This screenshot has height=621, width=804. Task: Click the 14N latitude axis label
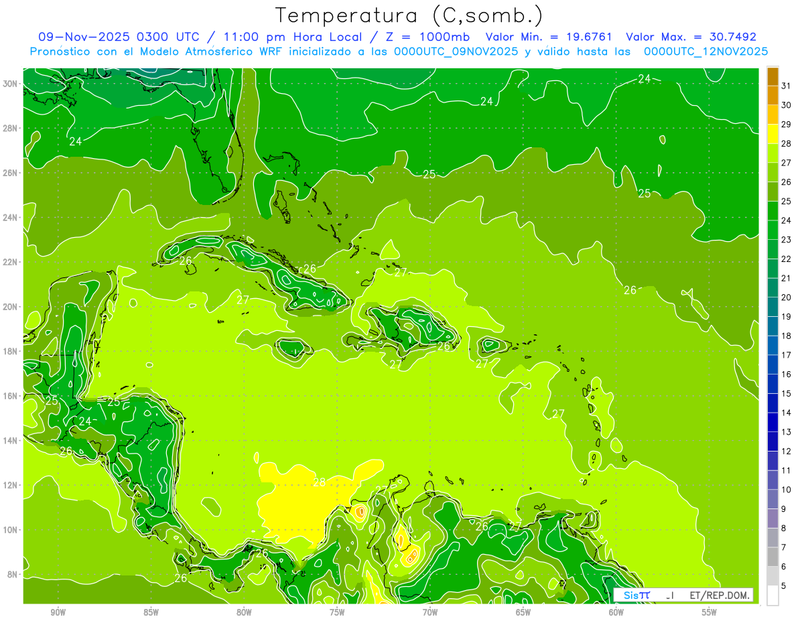point(11,440)
